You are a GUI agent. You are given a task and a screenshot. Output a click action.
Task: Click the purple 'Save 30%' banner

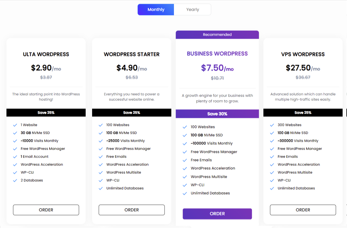coord(217,114)
